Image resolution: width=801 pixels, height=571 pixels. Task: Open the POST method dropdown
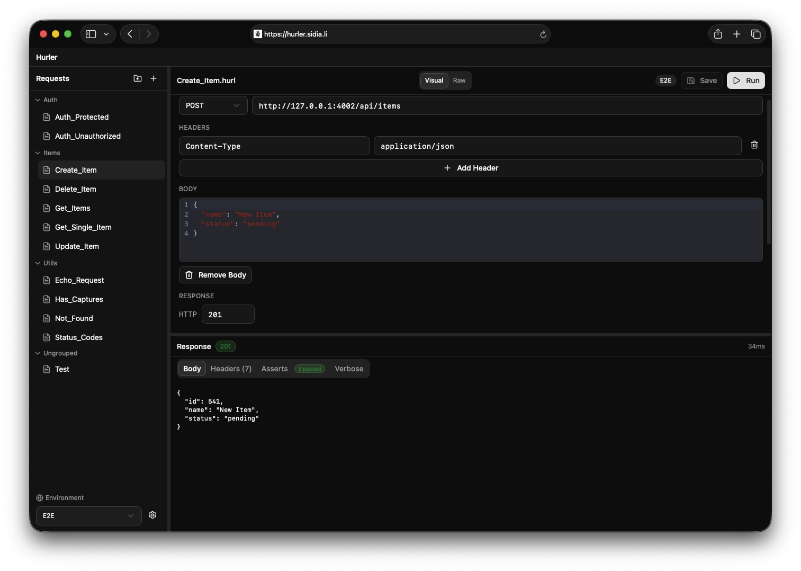[212, 105]
